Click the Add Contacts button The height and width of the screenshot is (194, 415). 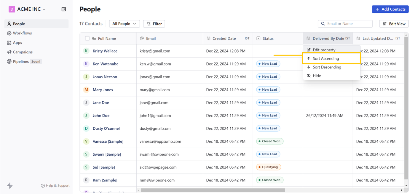(x=390, y=9)
